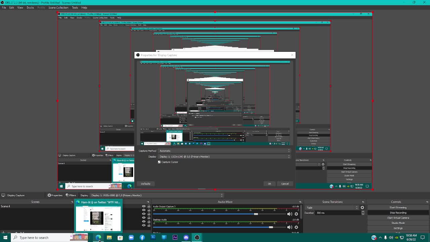Mute Audio Output Capture 3

click(290, 214)
